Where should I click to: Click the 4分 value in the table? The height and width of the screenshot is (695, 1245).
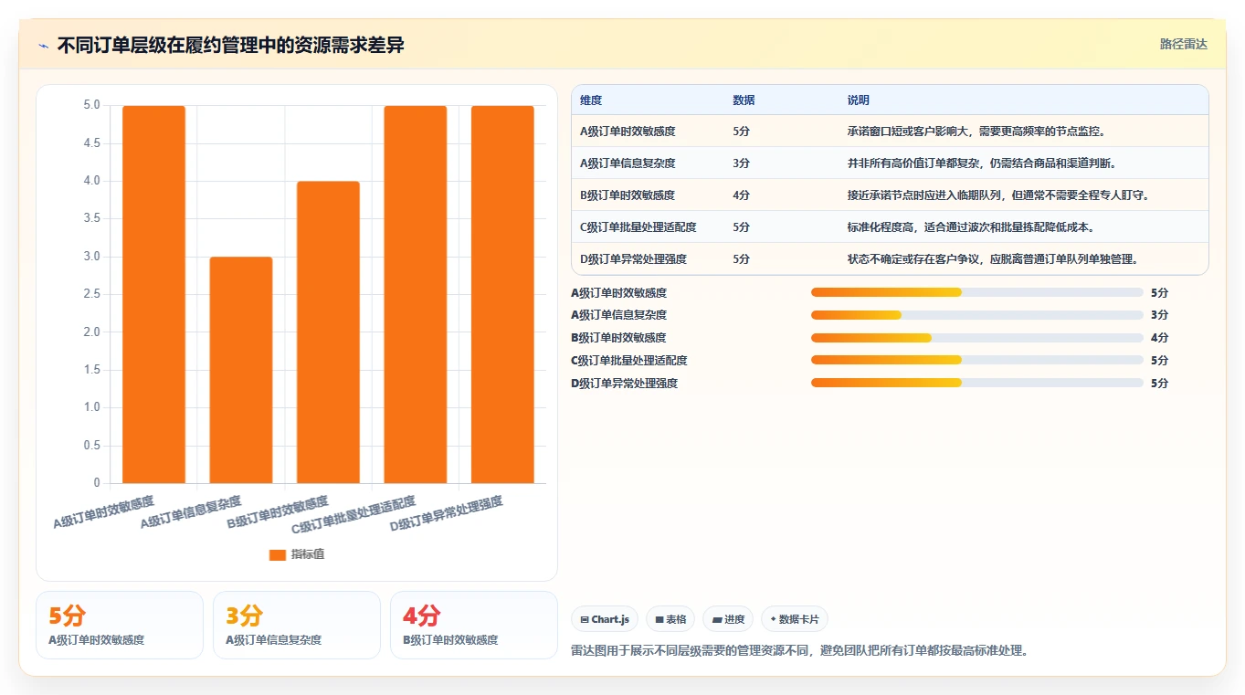[x=741, y=195]
